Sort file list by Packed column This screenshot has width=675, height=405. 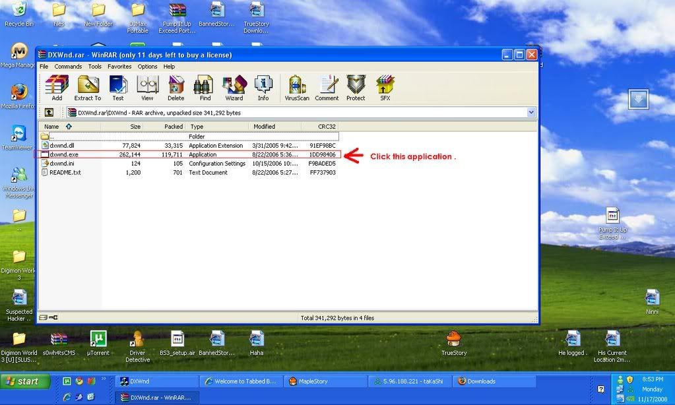[164, 126]
